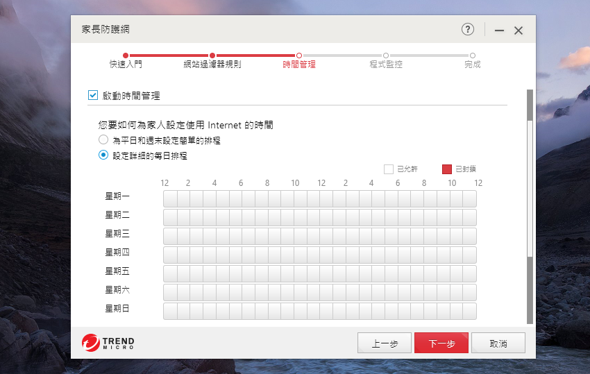590x374 pixels.
Task: Click the 啟動時間管理 label text
Action: [131, 96]
